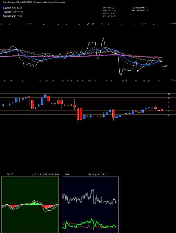Click the 8 price axis label
Screen dimensions: 176x233
[168, 107]
